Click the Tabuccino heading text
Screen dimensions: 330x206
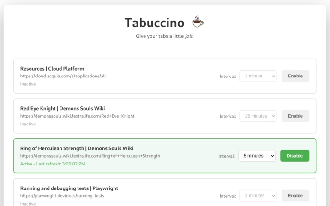(x=154, y=23)
